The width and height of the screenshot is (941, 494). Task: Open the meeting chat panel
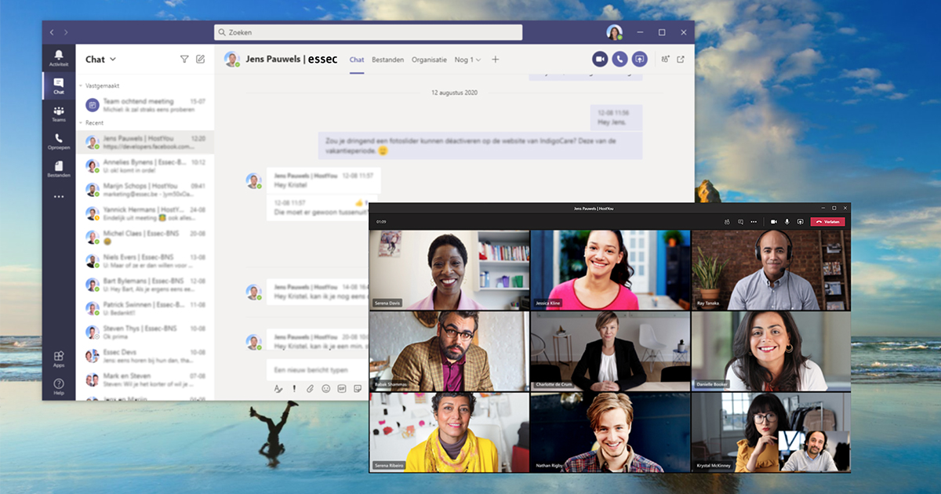pyautogui.click(x=740, y=222)
